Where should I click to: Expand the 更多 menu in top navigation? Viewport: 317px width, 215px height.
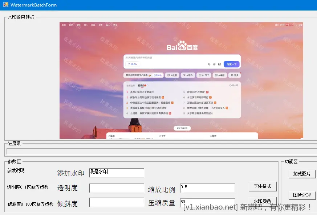pos(115,25)
